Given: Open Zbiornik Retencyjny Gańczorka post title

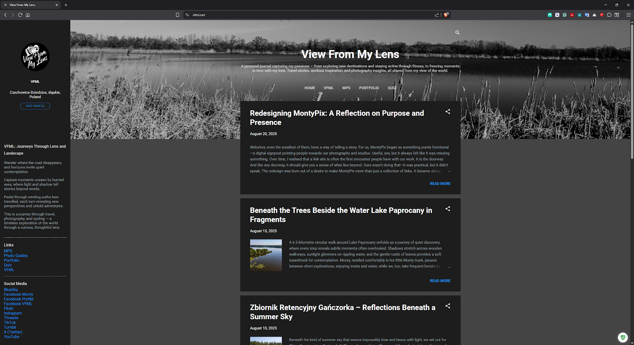Looking at the screenshot, I should pos(342,312).
